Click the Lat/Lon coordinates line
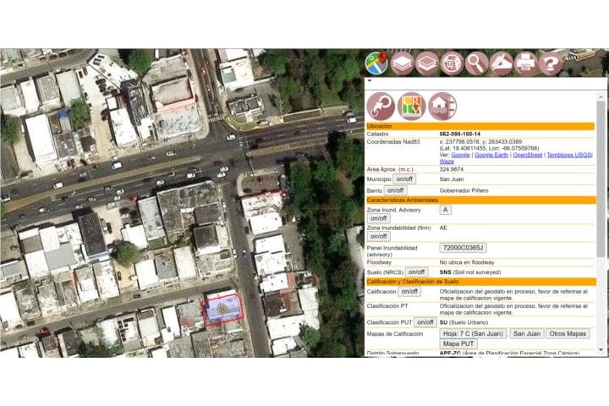609x406 pixels. point(490,148)
